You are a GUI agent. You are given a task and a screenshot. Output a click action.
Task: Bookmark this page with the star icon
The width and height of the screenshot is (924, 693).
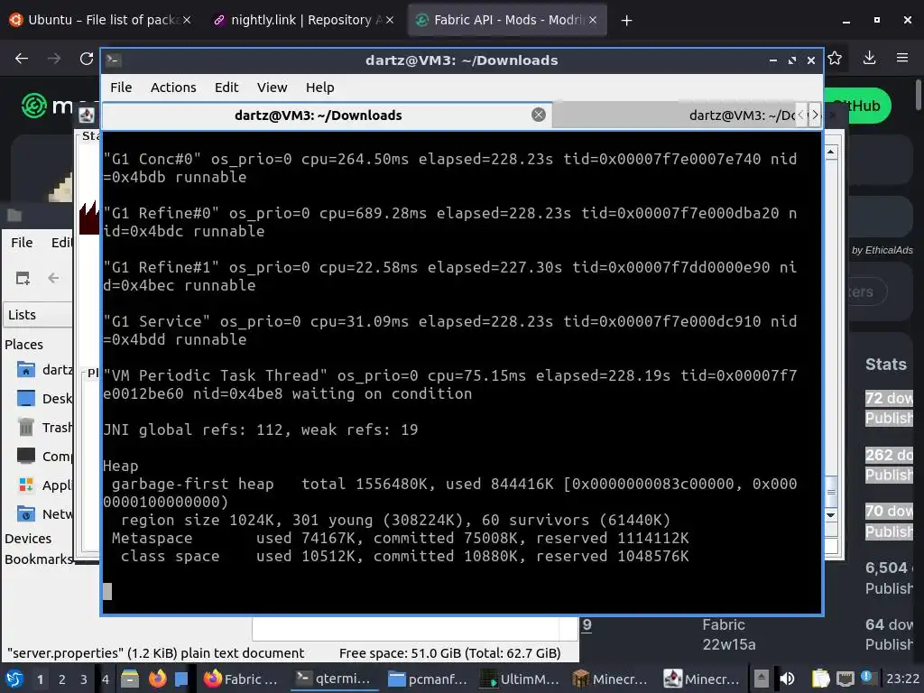click(835, 58)
